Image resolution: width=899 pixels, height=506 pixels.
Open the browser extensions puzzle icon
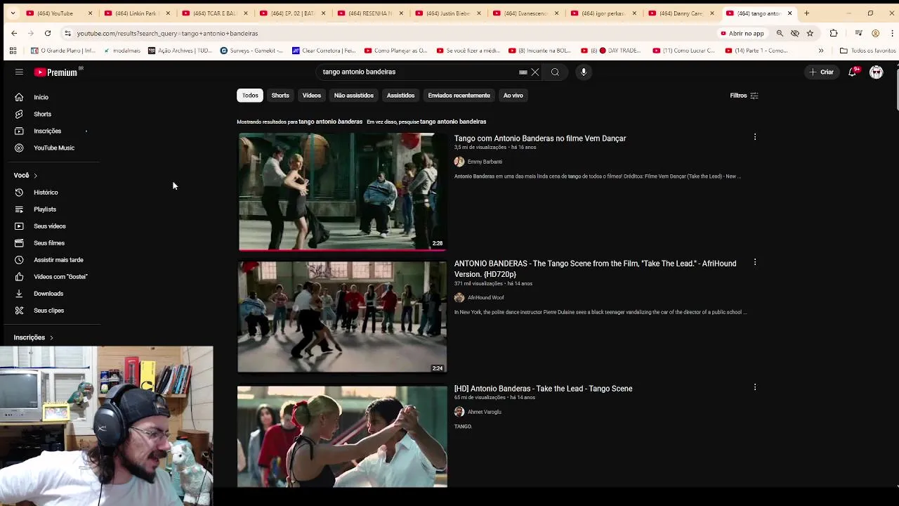point(834,33)
